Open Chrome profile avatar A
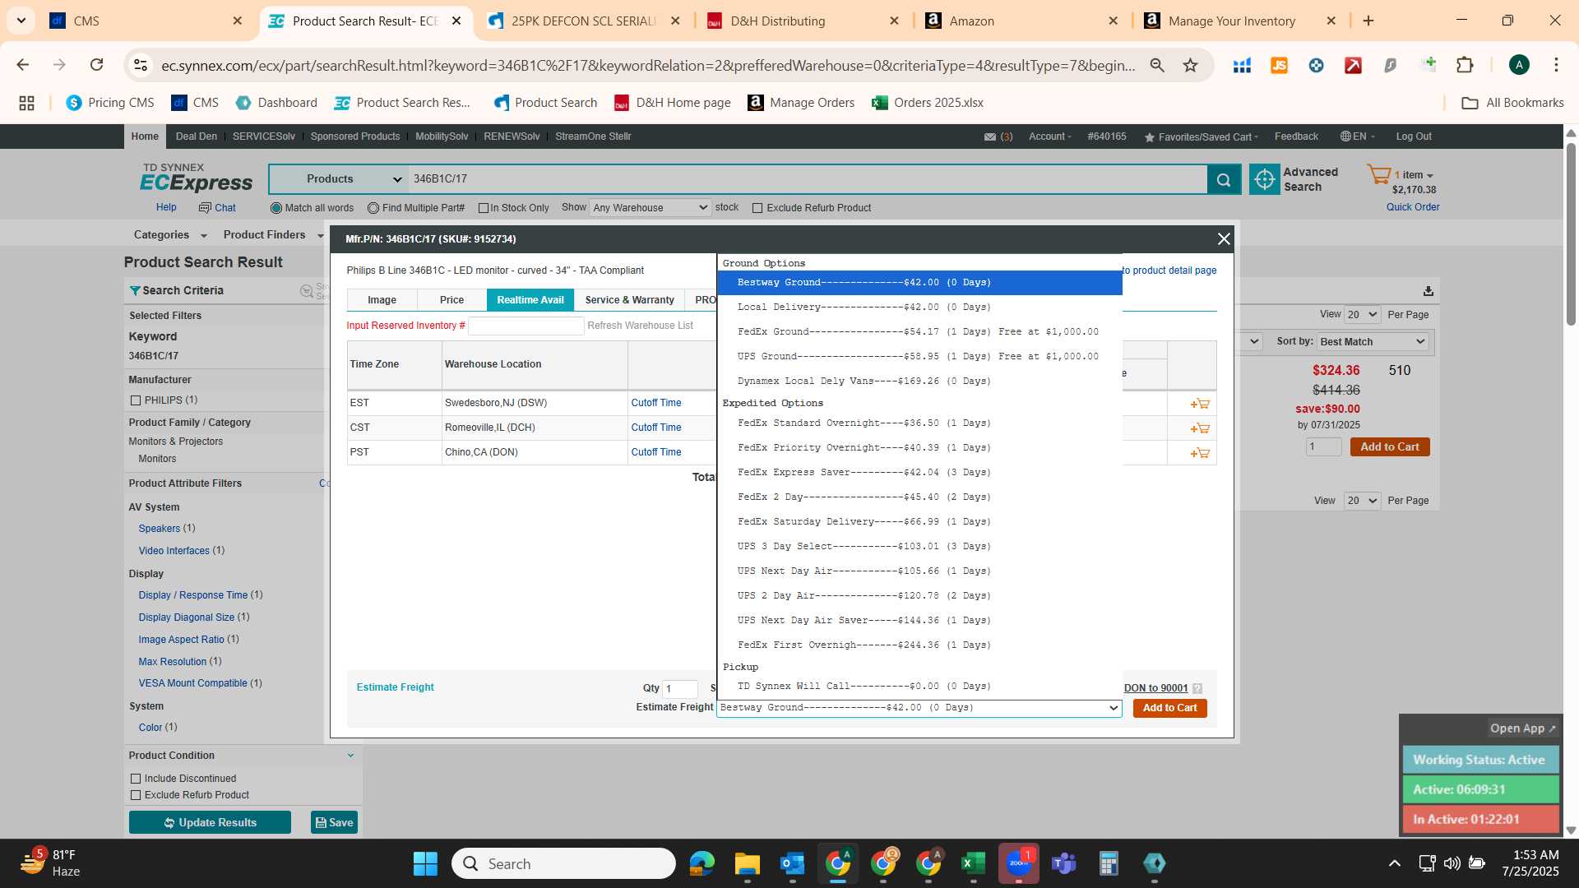Image resolution: width=1579 pixels, height=888 pixels. 1519,65
